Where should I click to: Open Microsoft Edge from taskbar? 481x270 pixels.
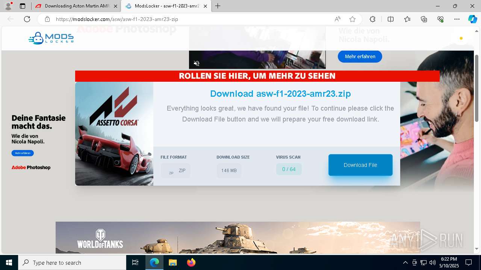click(154, 262)
